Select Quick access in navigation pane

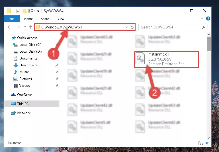(27, 38)
